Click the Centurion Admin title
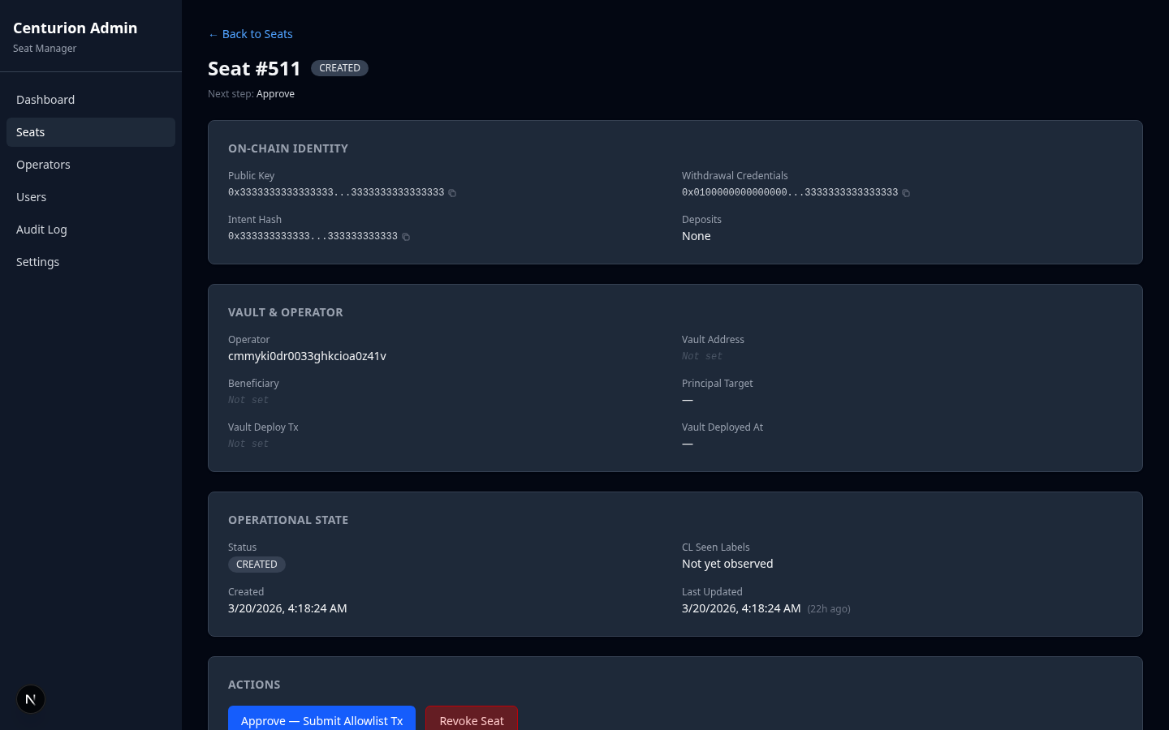Screen dimensions: 1169x730 click(x=75, y=28)
